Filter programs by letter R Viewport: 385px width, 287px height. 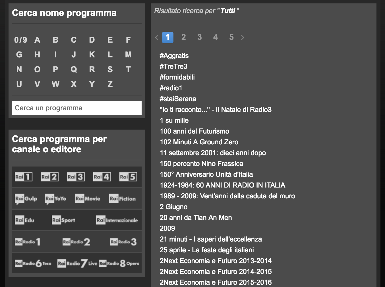click(x=92, y=69)
